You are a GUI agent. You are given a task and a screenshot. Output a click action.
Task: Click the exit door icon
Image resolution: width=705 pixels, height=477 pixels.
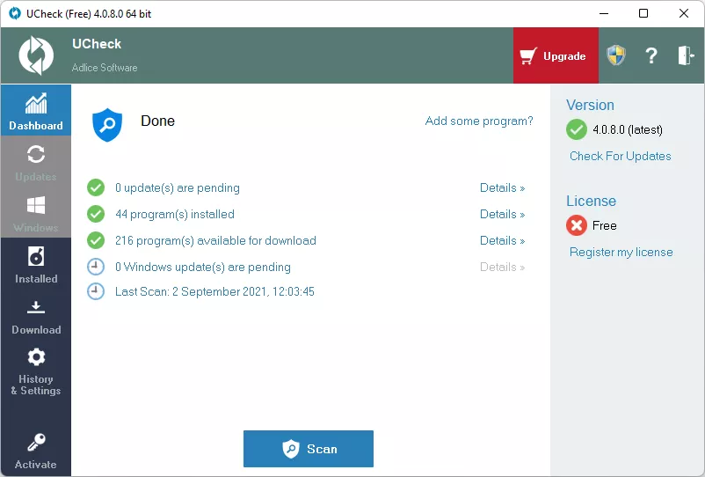(x=686, y=56)
